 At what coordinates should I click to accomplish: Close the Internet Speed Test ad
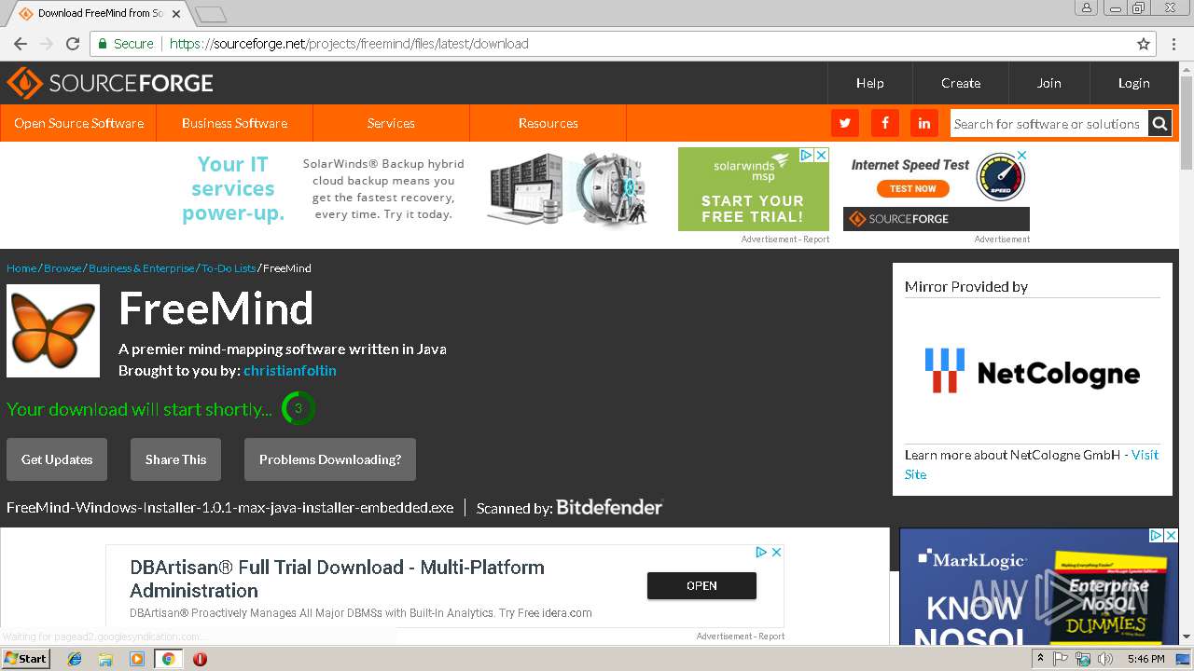coord(1022,155)
